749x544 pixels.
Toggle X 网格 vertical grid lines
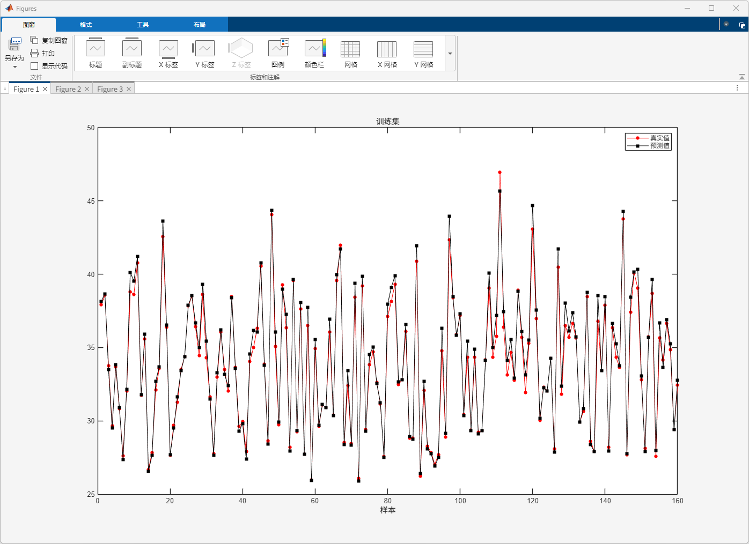(x=387, y=48)
